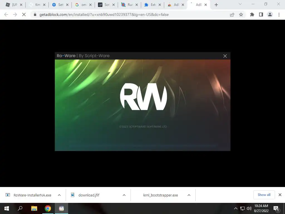Close the Settings tab

[x=67, y=5]
